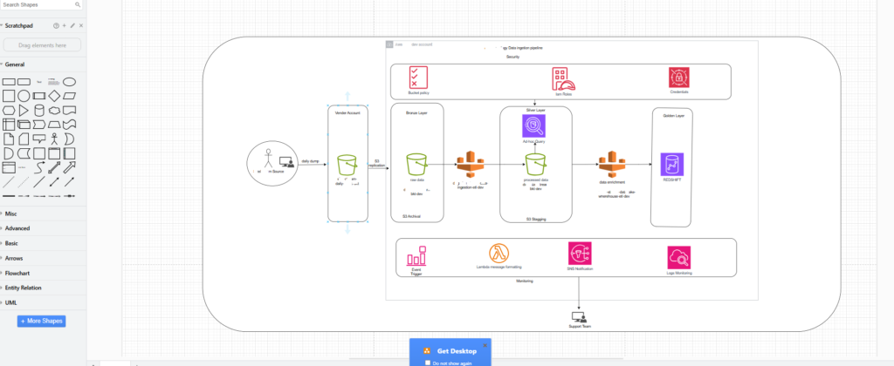
Task: Close the Scratchpad panel section
Action: tap(81, 25)
